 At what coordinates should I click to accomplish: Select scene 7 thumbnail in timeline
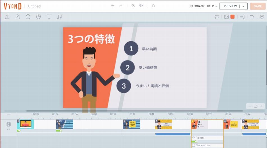250,124
